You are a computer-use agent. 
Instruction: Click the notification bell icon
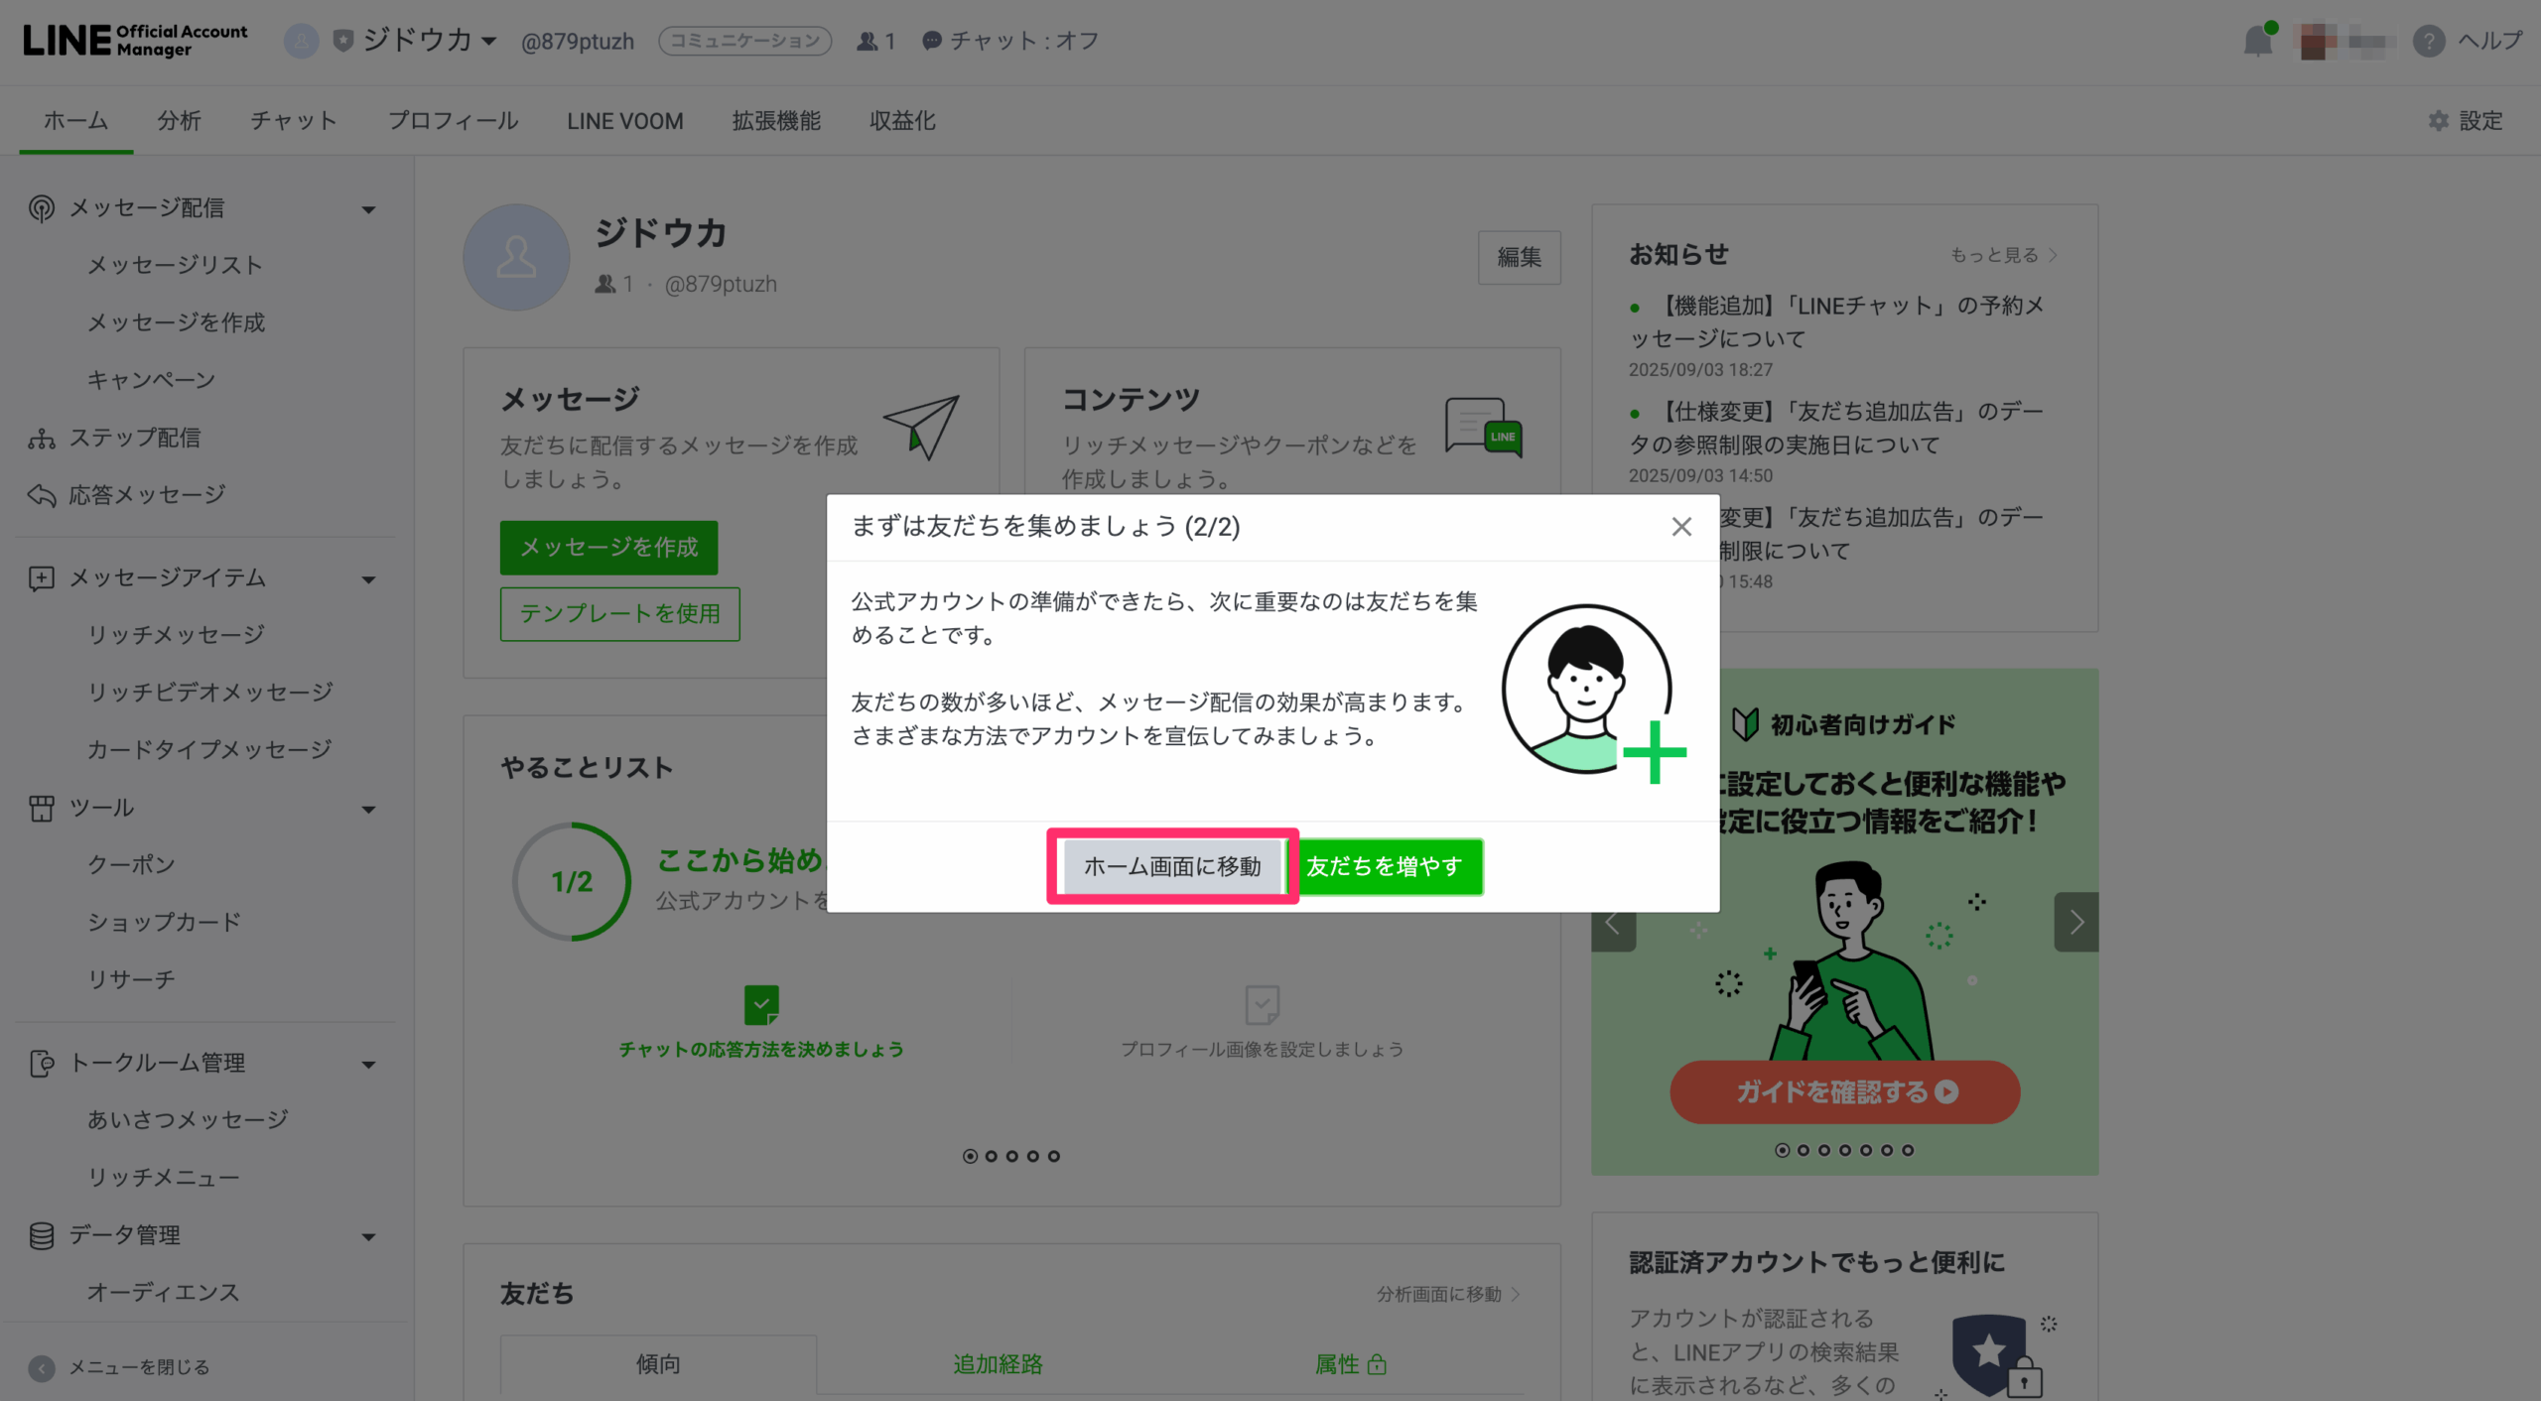[x=2257, y=41]
